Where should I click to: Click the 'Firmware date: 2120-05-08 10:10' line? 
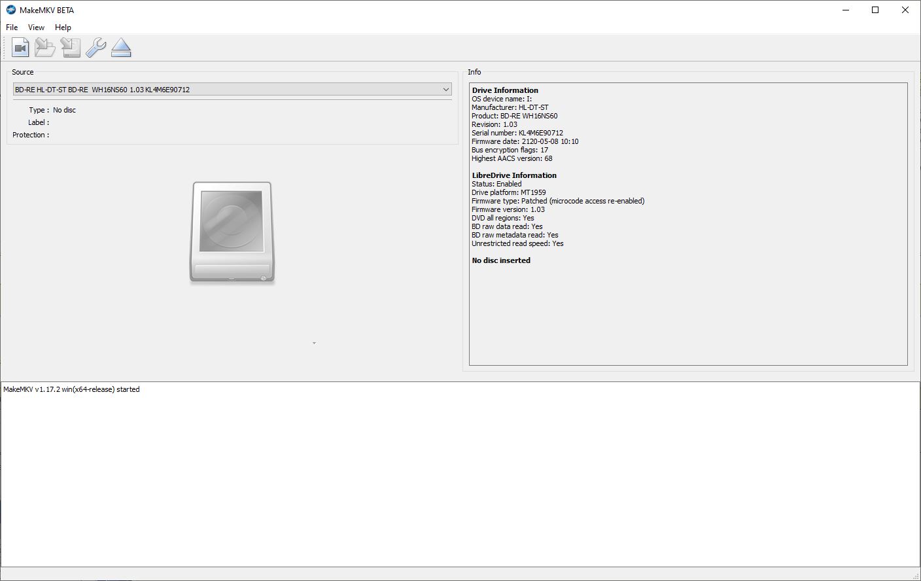525,141
